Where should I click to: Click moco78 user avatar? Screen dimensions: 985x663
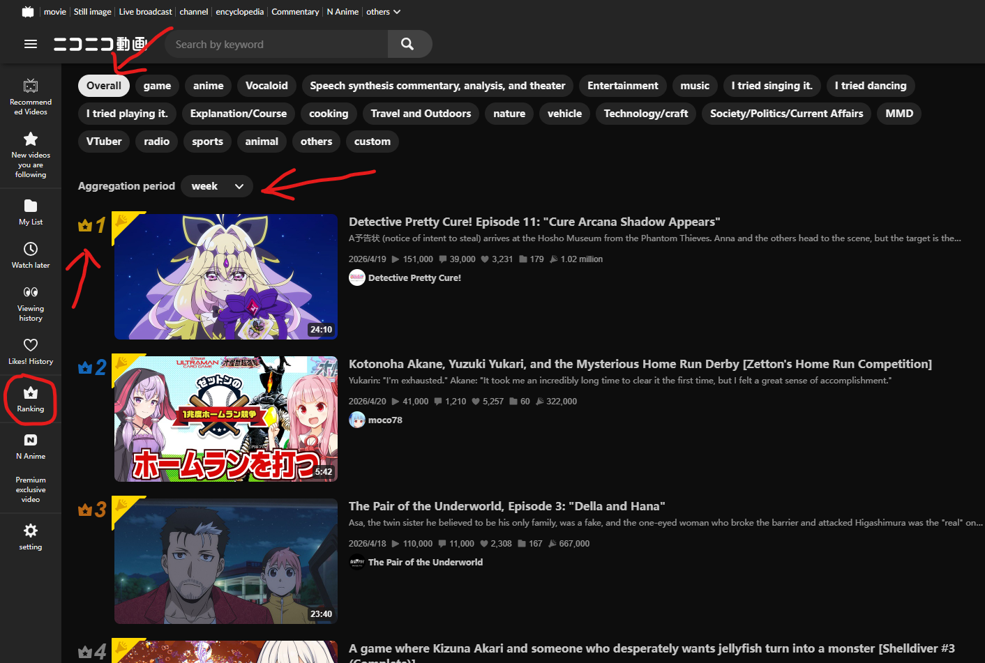pyautogui.click(x=357, y=420)
